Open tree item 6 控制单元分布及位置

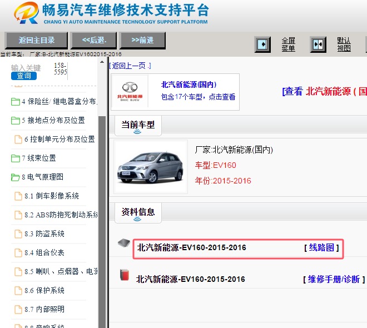[59, 140]
